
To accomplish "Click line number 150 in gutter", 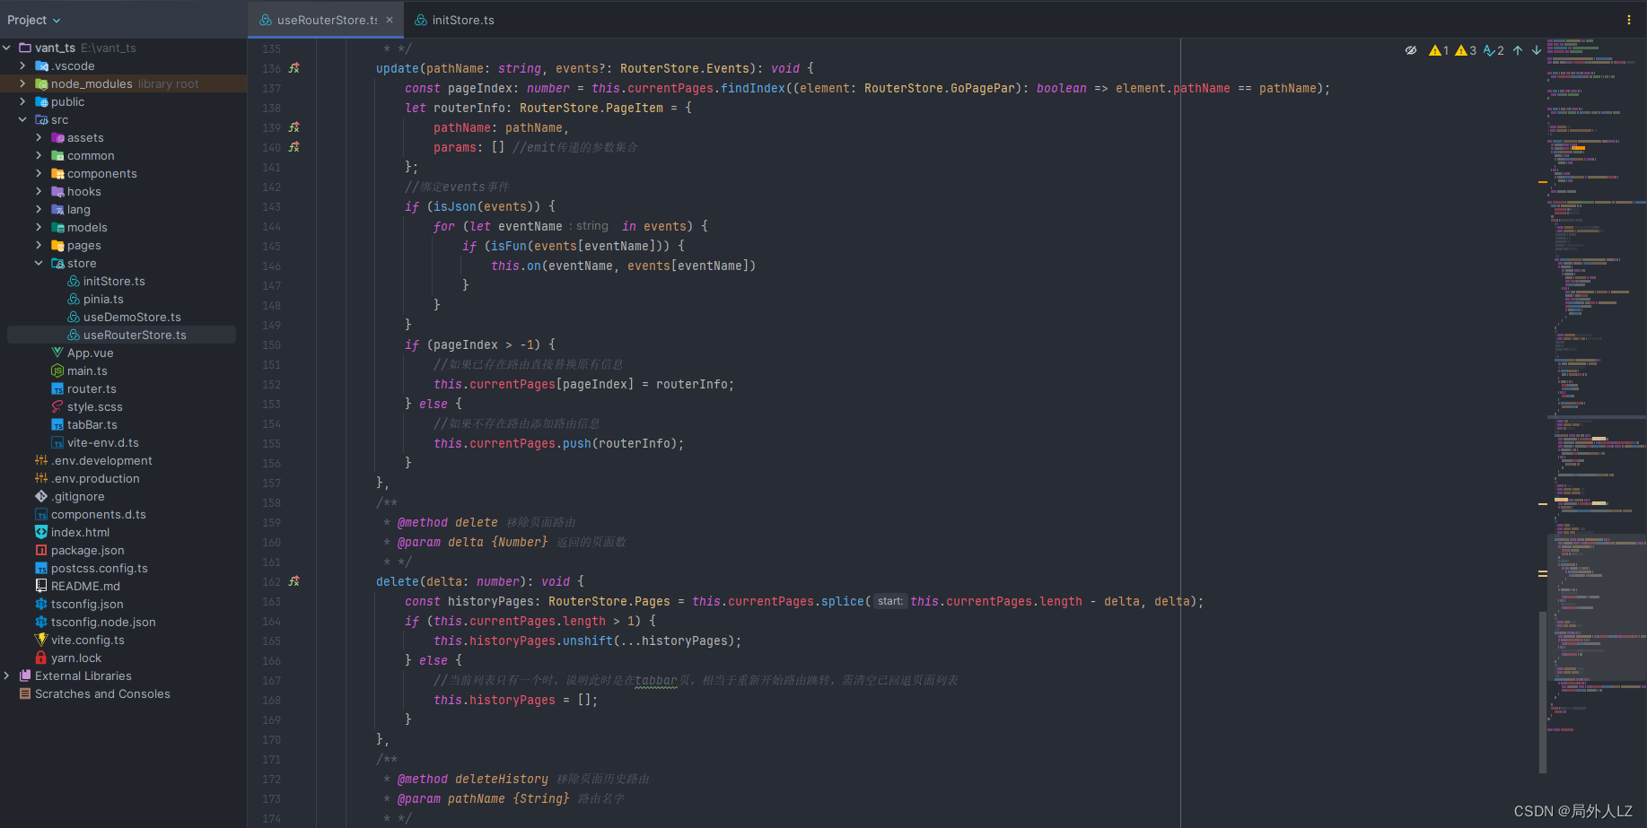I will [x=272, y=345].
